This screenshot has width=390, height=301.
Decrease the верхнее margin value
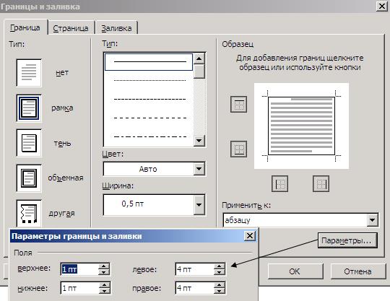coord(104,272)
